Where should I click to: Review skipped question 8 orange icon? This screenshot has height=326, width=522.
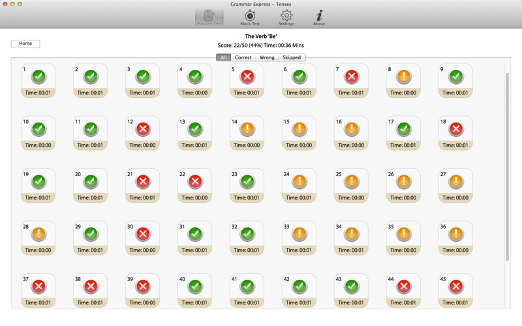coord(404,77)
